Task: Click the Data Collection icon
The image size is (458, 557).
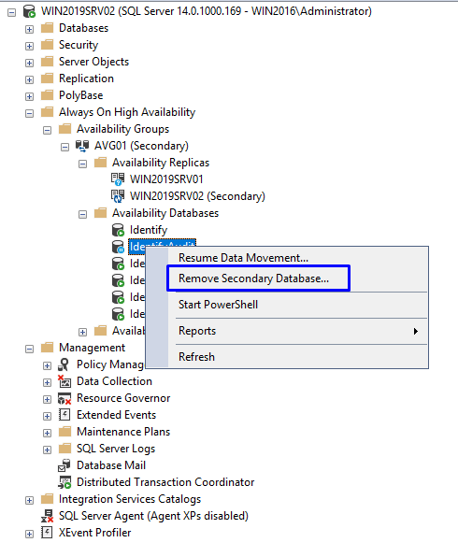Action: [64, 381]
